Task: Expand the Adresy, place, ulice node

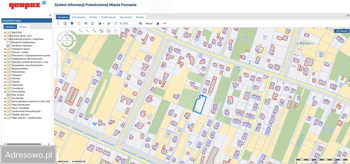Action: coord(5,36)
